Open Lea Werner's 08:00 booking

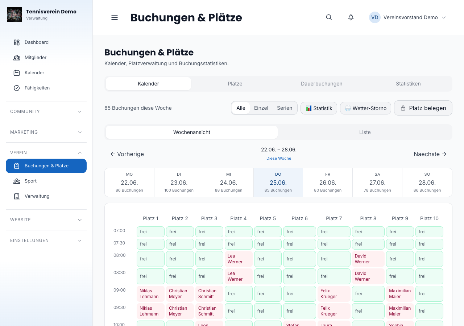point(239,259)
